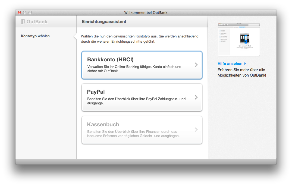This screenshot has width=292, height=186.
Task: Select the Bankkonto (HBCI) account title
Action: point(110,59)
